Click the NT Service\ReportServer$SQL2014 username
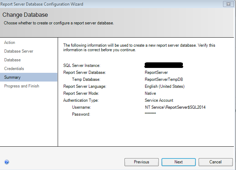This screenshot has width=236, height=170. click(x=175, y=107)
